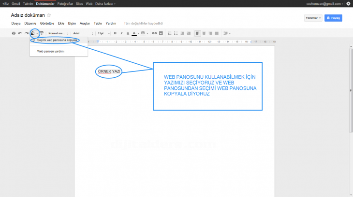
Task: Choose Seçimi web panosuna kopyala
Action: pos(57,40)
